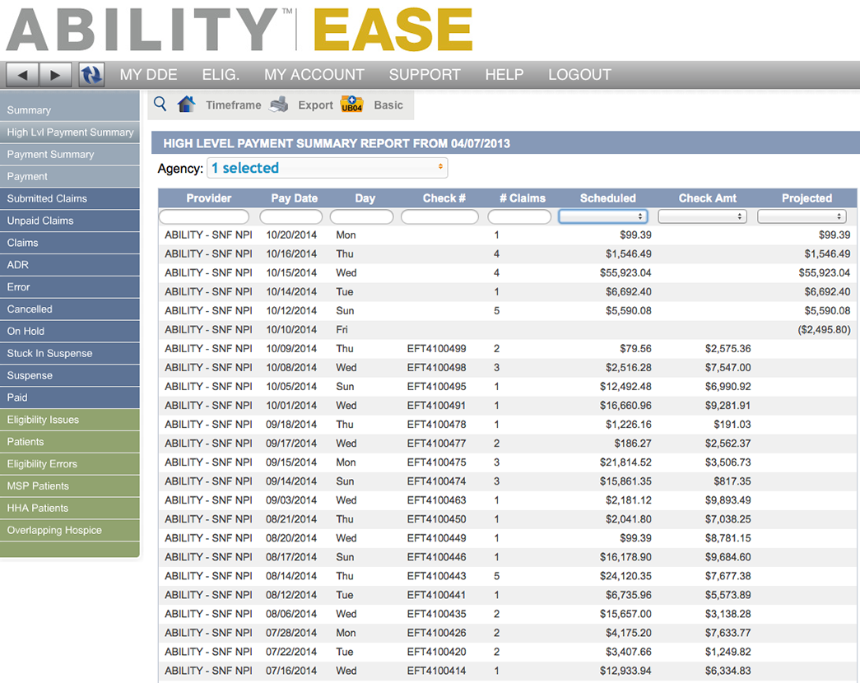This screenshot has height=683, width=860.
Task: Open the MY DDE menu
Action: point(149,75)
